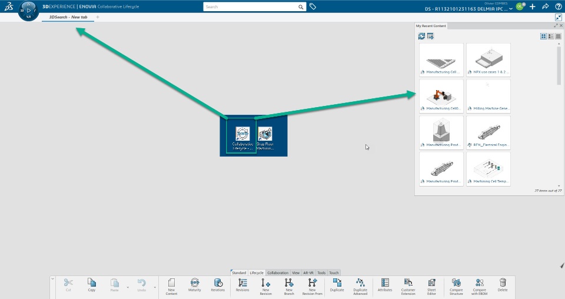Screen dimensions: 565x299
Task: Launch the Sheet Editor
Action: [431, 287]
